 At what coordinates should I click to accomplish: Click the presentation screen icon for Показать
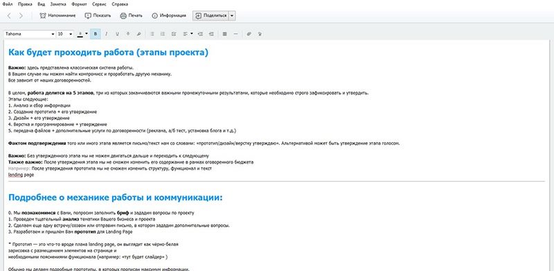(x=88, y=15)
